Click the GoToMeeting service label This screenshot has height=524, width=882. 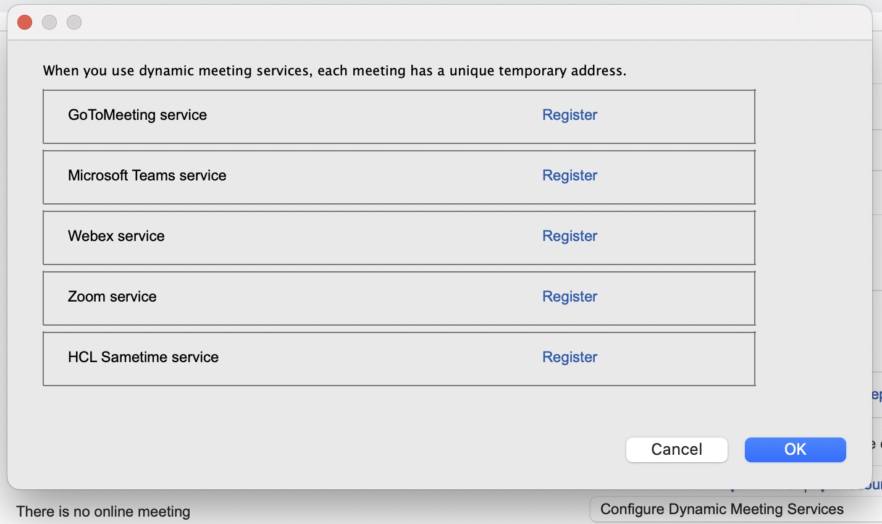pyautogui.click(x=137, y=115)
